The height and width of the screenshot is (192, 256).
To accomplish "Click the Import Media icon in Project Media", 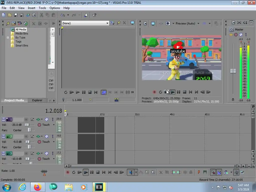I will coord(13,23).
